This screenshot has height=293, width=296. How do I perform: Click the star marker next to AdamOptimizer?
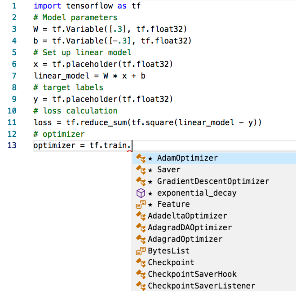click(150, 158)
